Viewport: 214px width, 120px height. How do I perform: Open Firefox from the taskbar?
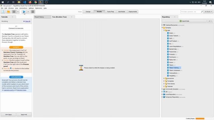(x=30, y=2)
